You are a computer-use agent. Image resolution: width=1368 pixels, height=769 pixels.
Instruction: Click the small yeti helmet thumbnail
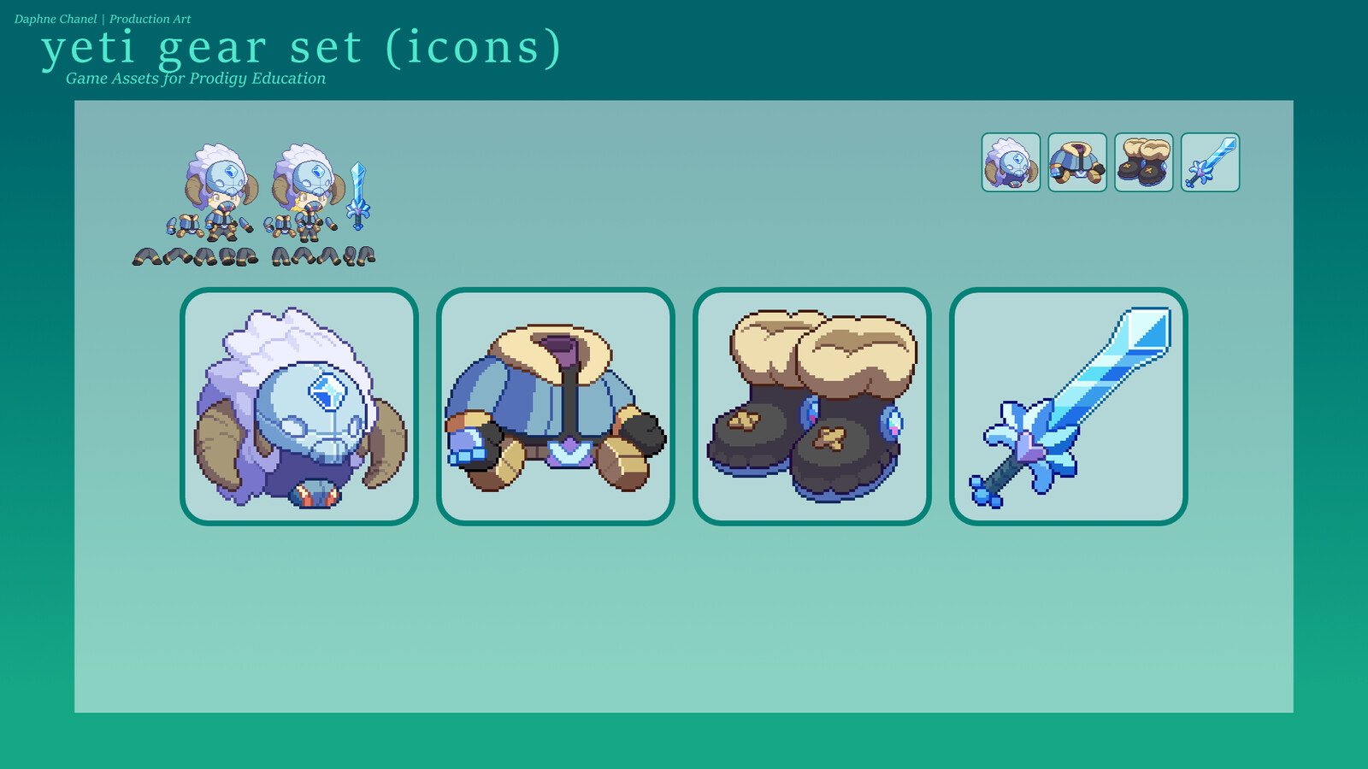(1011, 162)
